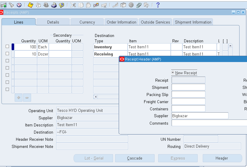Viewport: 247px width, 167px height.
Task: Click the Item Description field
Action: pos(88,125)
